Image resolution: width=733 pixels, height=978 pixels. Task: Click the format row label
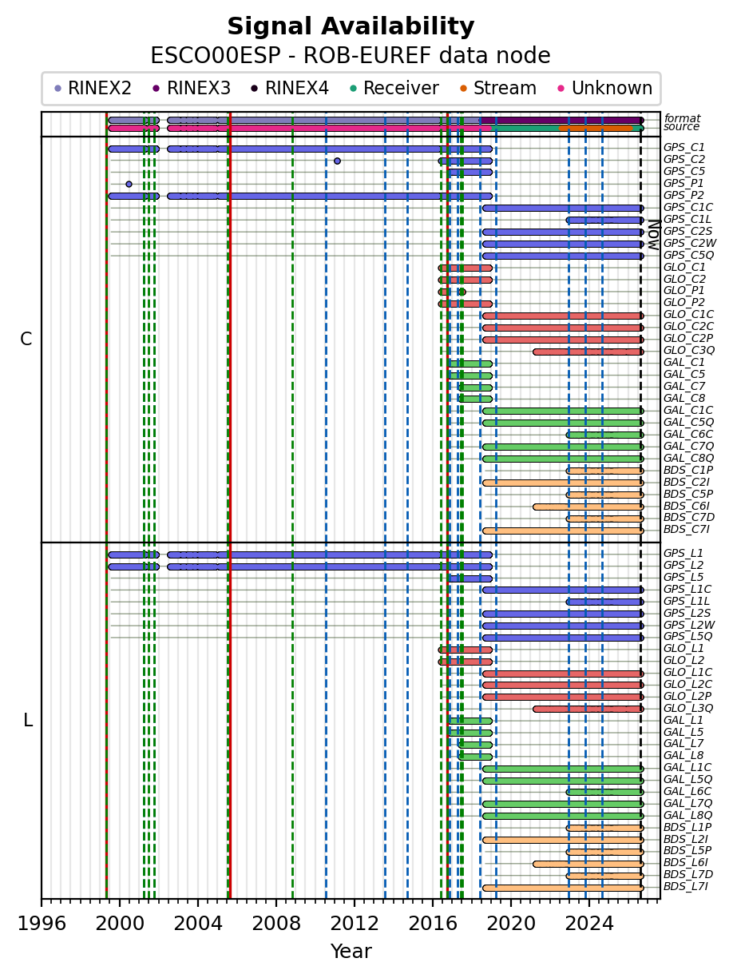tap(682, 118)
